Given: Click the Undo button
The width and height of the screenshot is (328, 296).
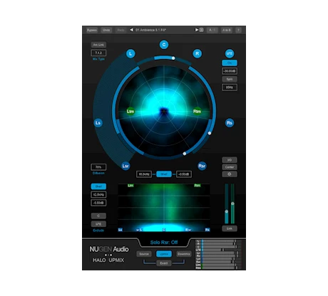Looking at the screenshot, I should [x=106, y=30].
